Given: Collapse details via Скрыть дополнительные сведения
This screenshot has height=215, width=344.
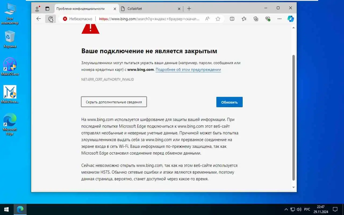Looking at the screenshot, I should pos(114,102).
